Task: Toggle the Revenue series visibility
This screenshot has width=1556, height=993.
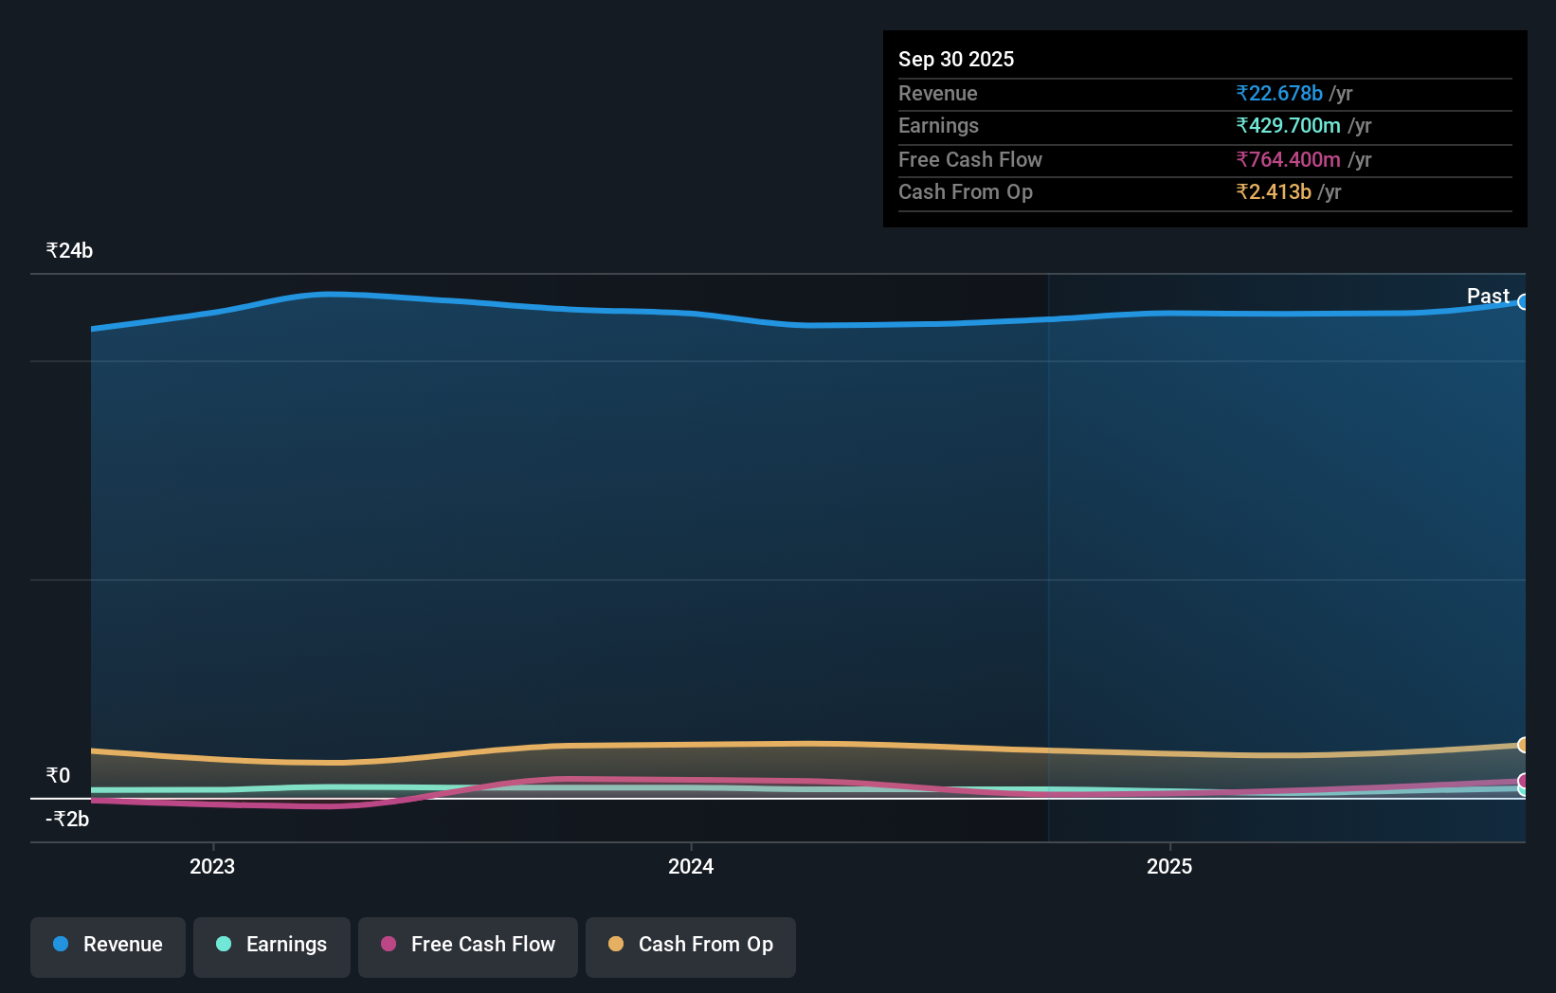Action: 107,945
